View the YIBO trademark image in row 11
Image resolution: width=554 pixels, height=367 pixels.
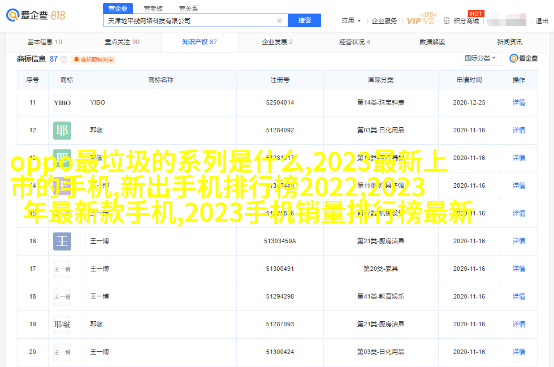[x=62, y=103]
